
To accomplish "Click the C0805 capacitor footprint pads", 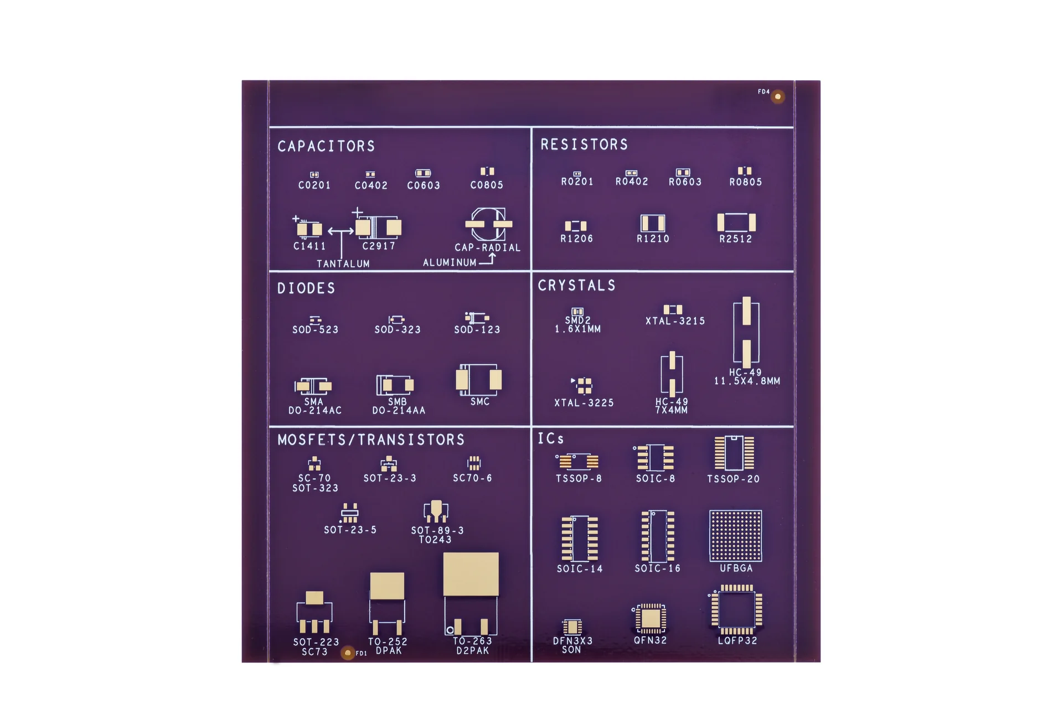I will tap(487, 172).
